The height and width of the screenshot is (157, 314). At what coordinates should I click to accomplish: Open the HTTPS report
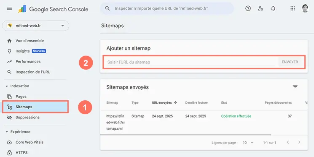21,153
